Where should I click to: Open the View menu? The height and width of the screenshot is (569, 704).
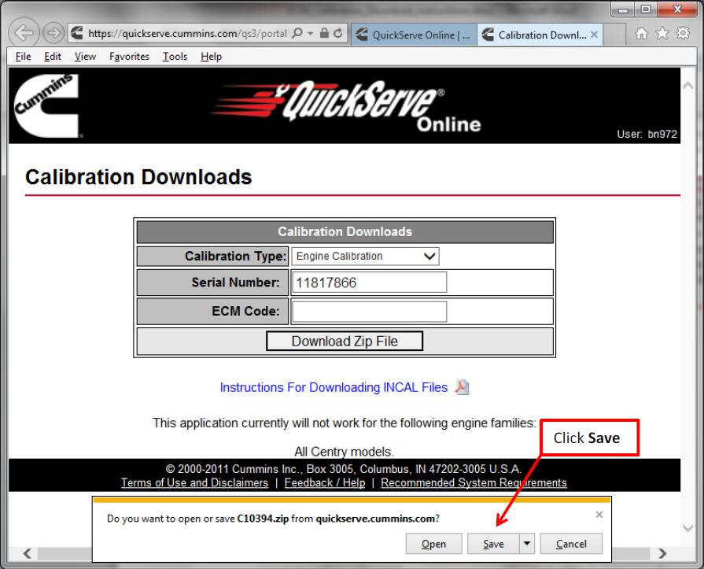tap(85, 57)
